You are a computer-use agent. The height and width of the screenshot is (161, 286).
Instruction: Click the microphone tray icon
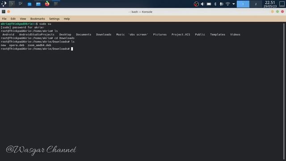(221, 4)
